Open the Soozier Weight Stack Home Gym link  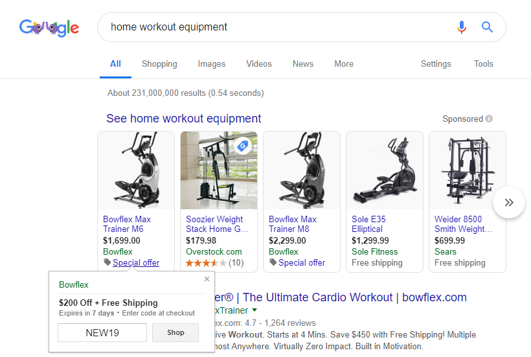[217, 224]
